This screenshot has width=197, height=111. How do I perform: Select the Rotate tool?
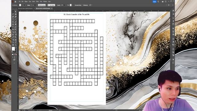coord(13,27)
